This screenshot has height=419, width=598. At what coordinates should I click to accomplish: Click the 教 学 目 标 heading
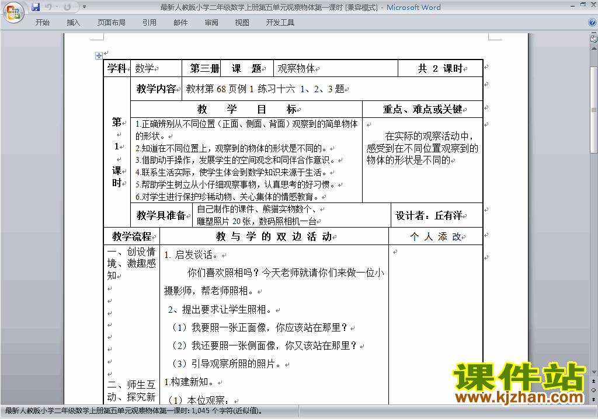(x=247, y=110)
